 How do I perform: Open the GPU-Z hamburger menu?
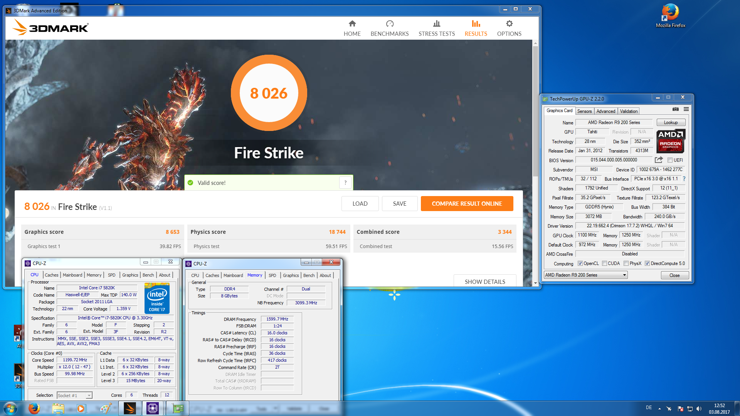click(686, 109)
